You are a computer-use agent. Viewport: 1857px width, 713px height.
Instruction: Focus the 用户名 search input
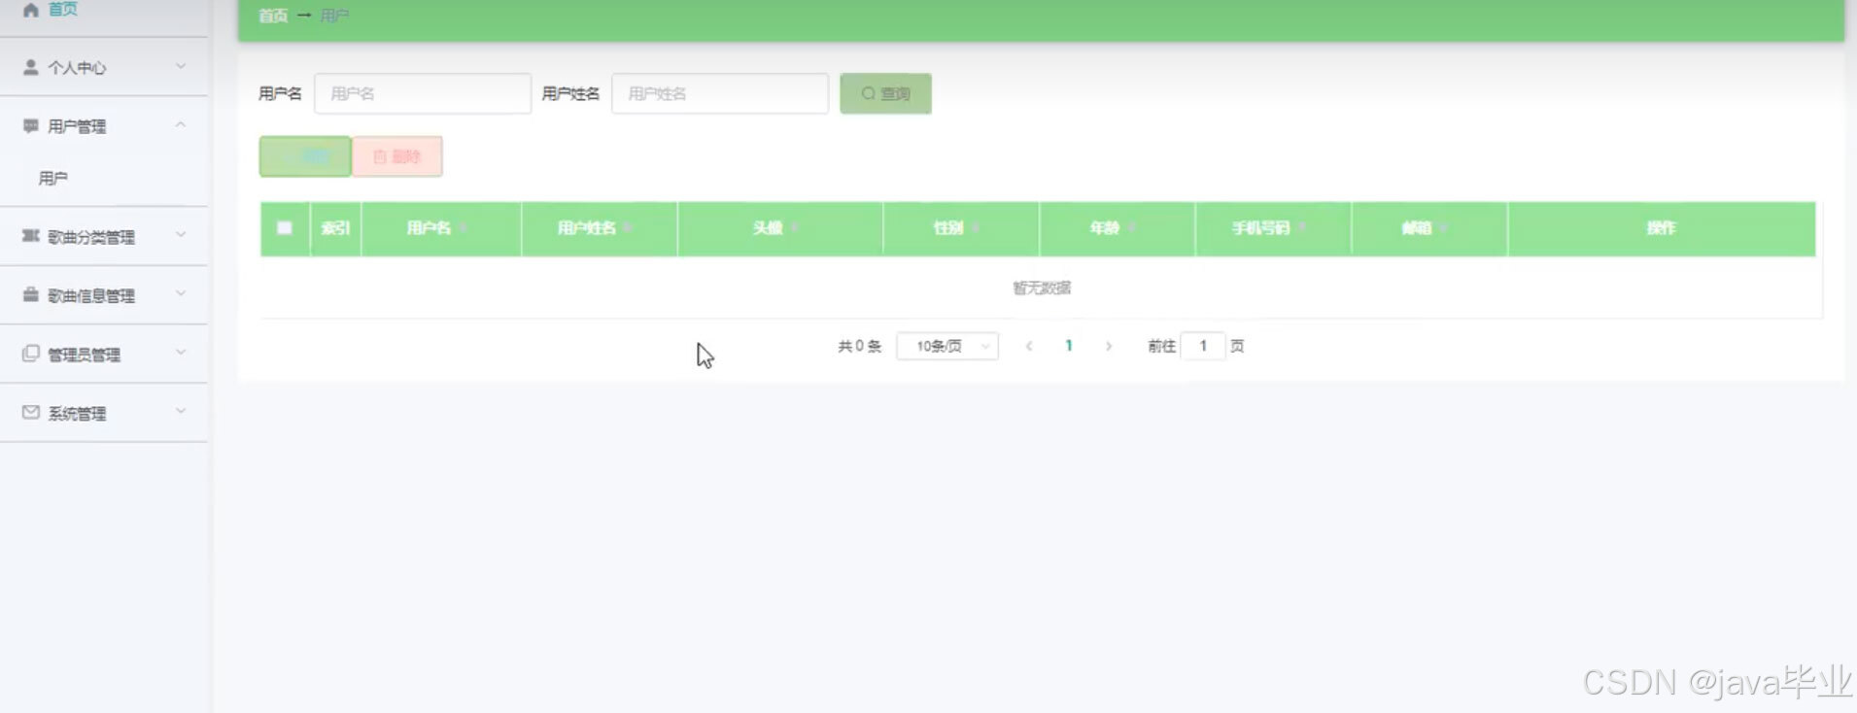(x=423, y=93)
